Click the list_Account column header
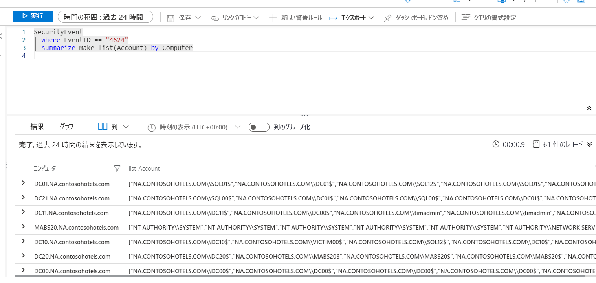The height and width of the screenshot is (283, 596). (144, 168)
